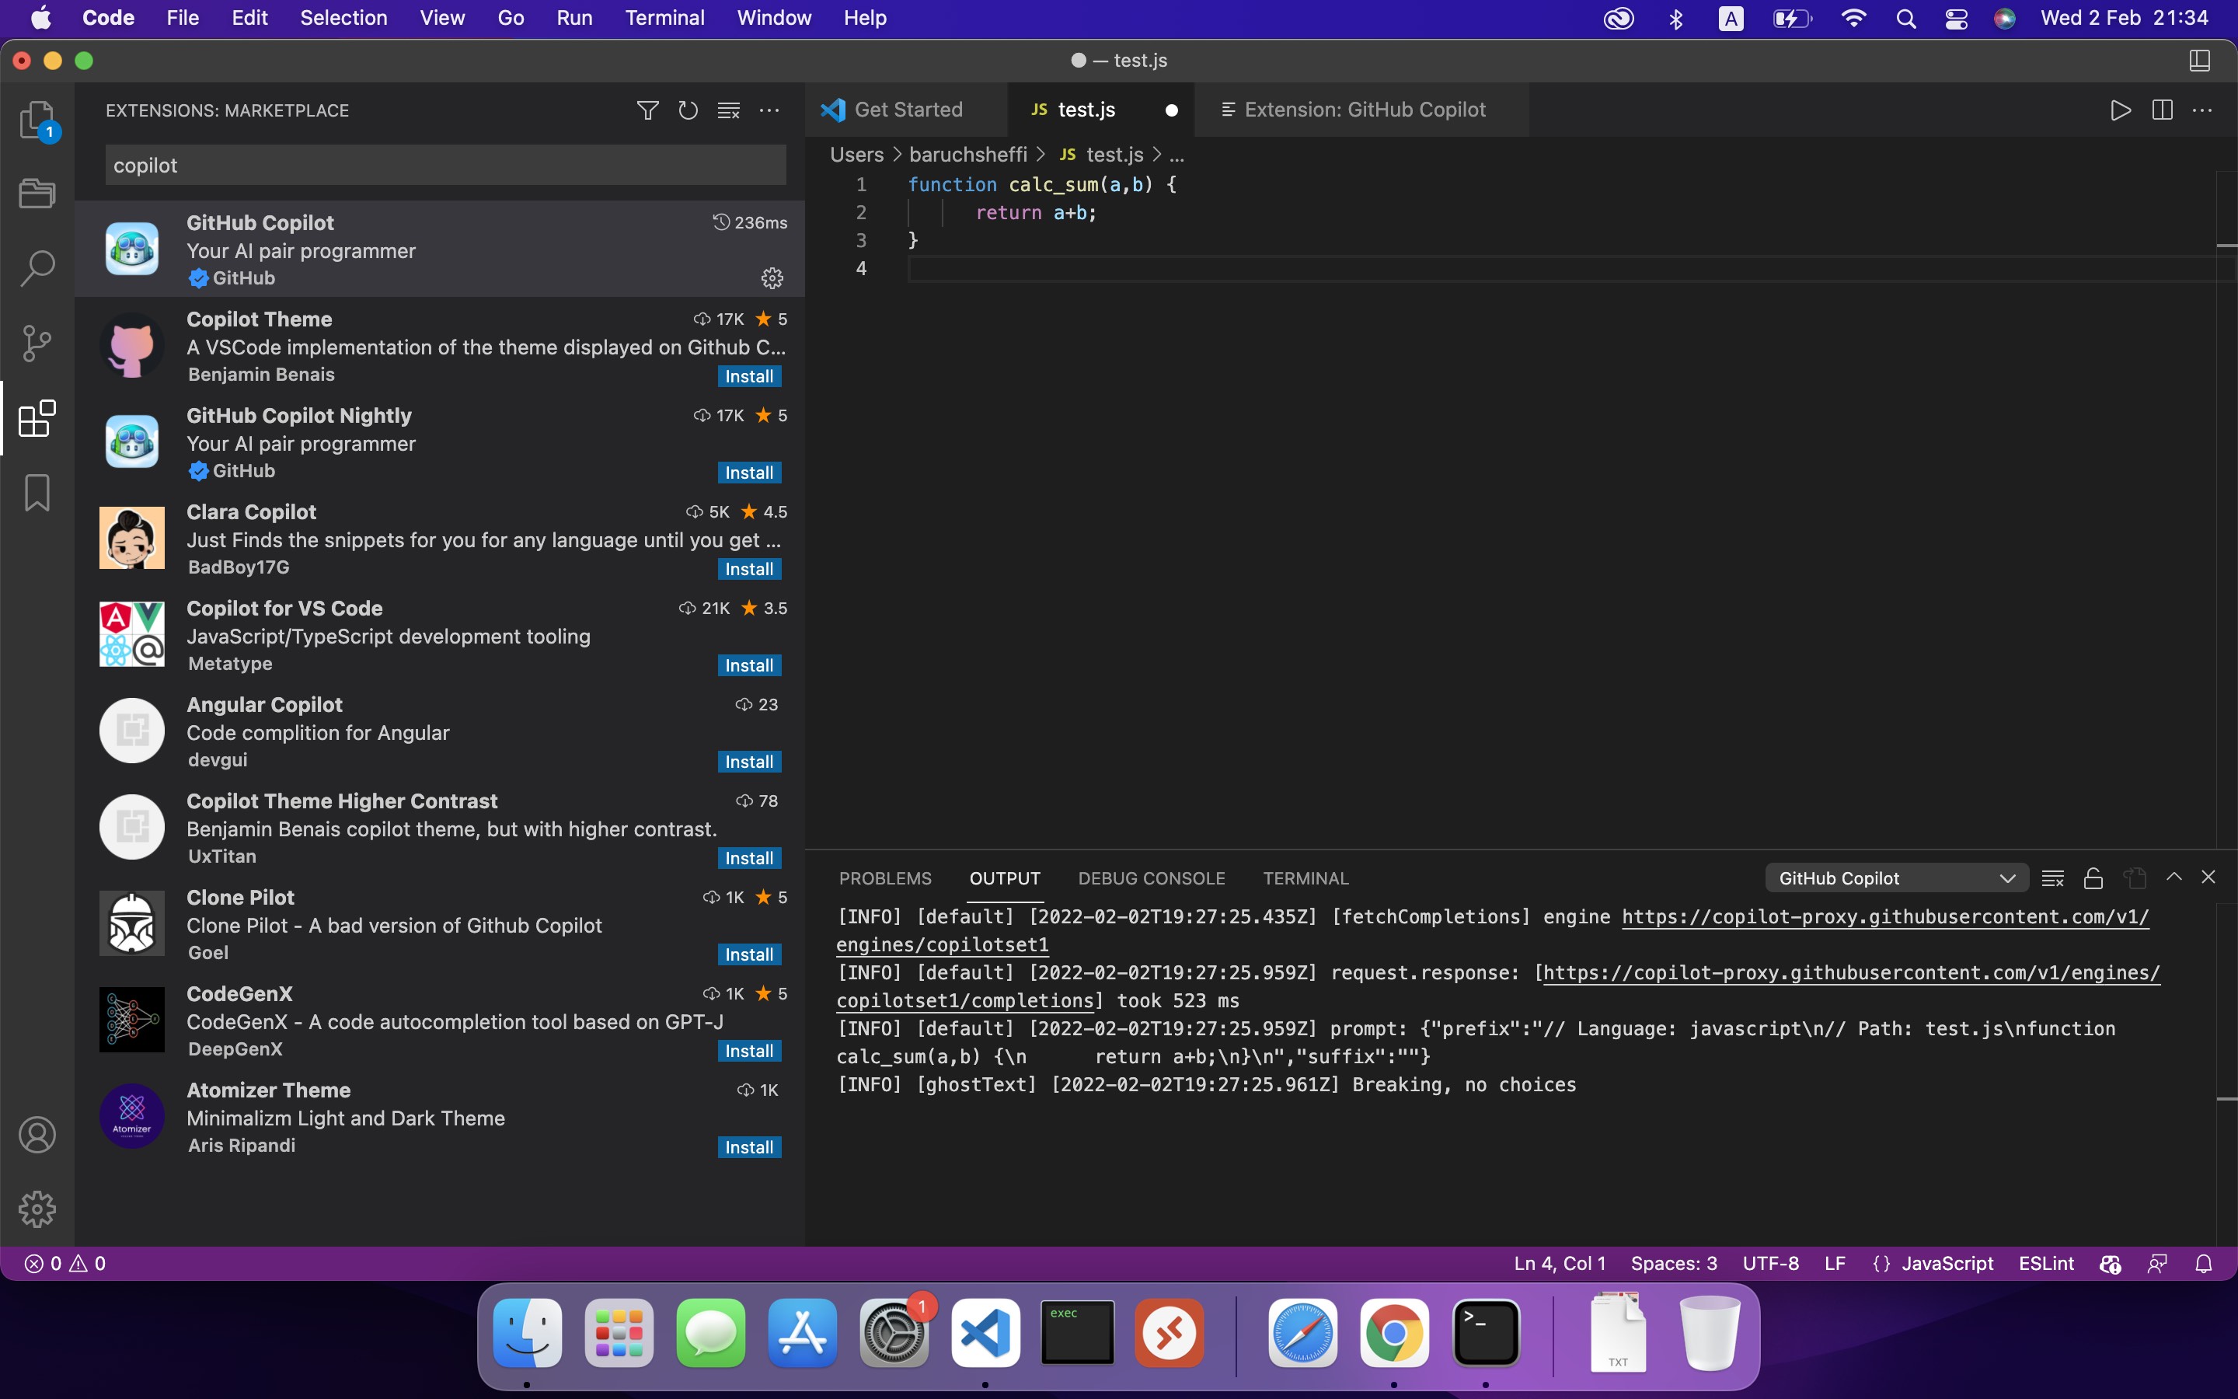Split the editor using the split icon
Image resolution: width=2238 pixels, height=1399 pixels.
click(2161, 109)
